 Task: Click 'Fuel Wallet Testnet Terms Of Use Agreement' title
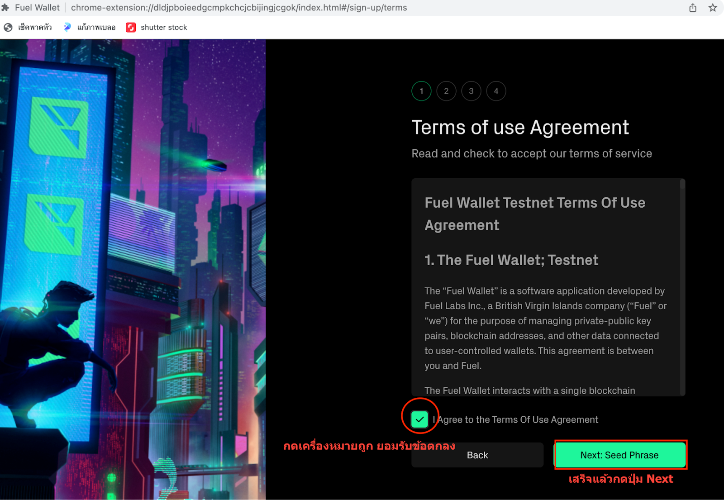[535, 214]
